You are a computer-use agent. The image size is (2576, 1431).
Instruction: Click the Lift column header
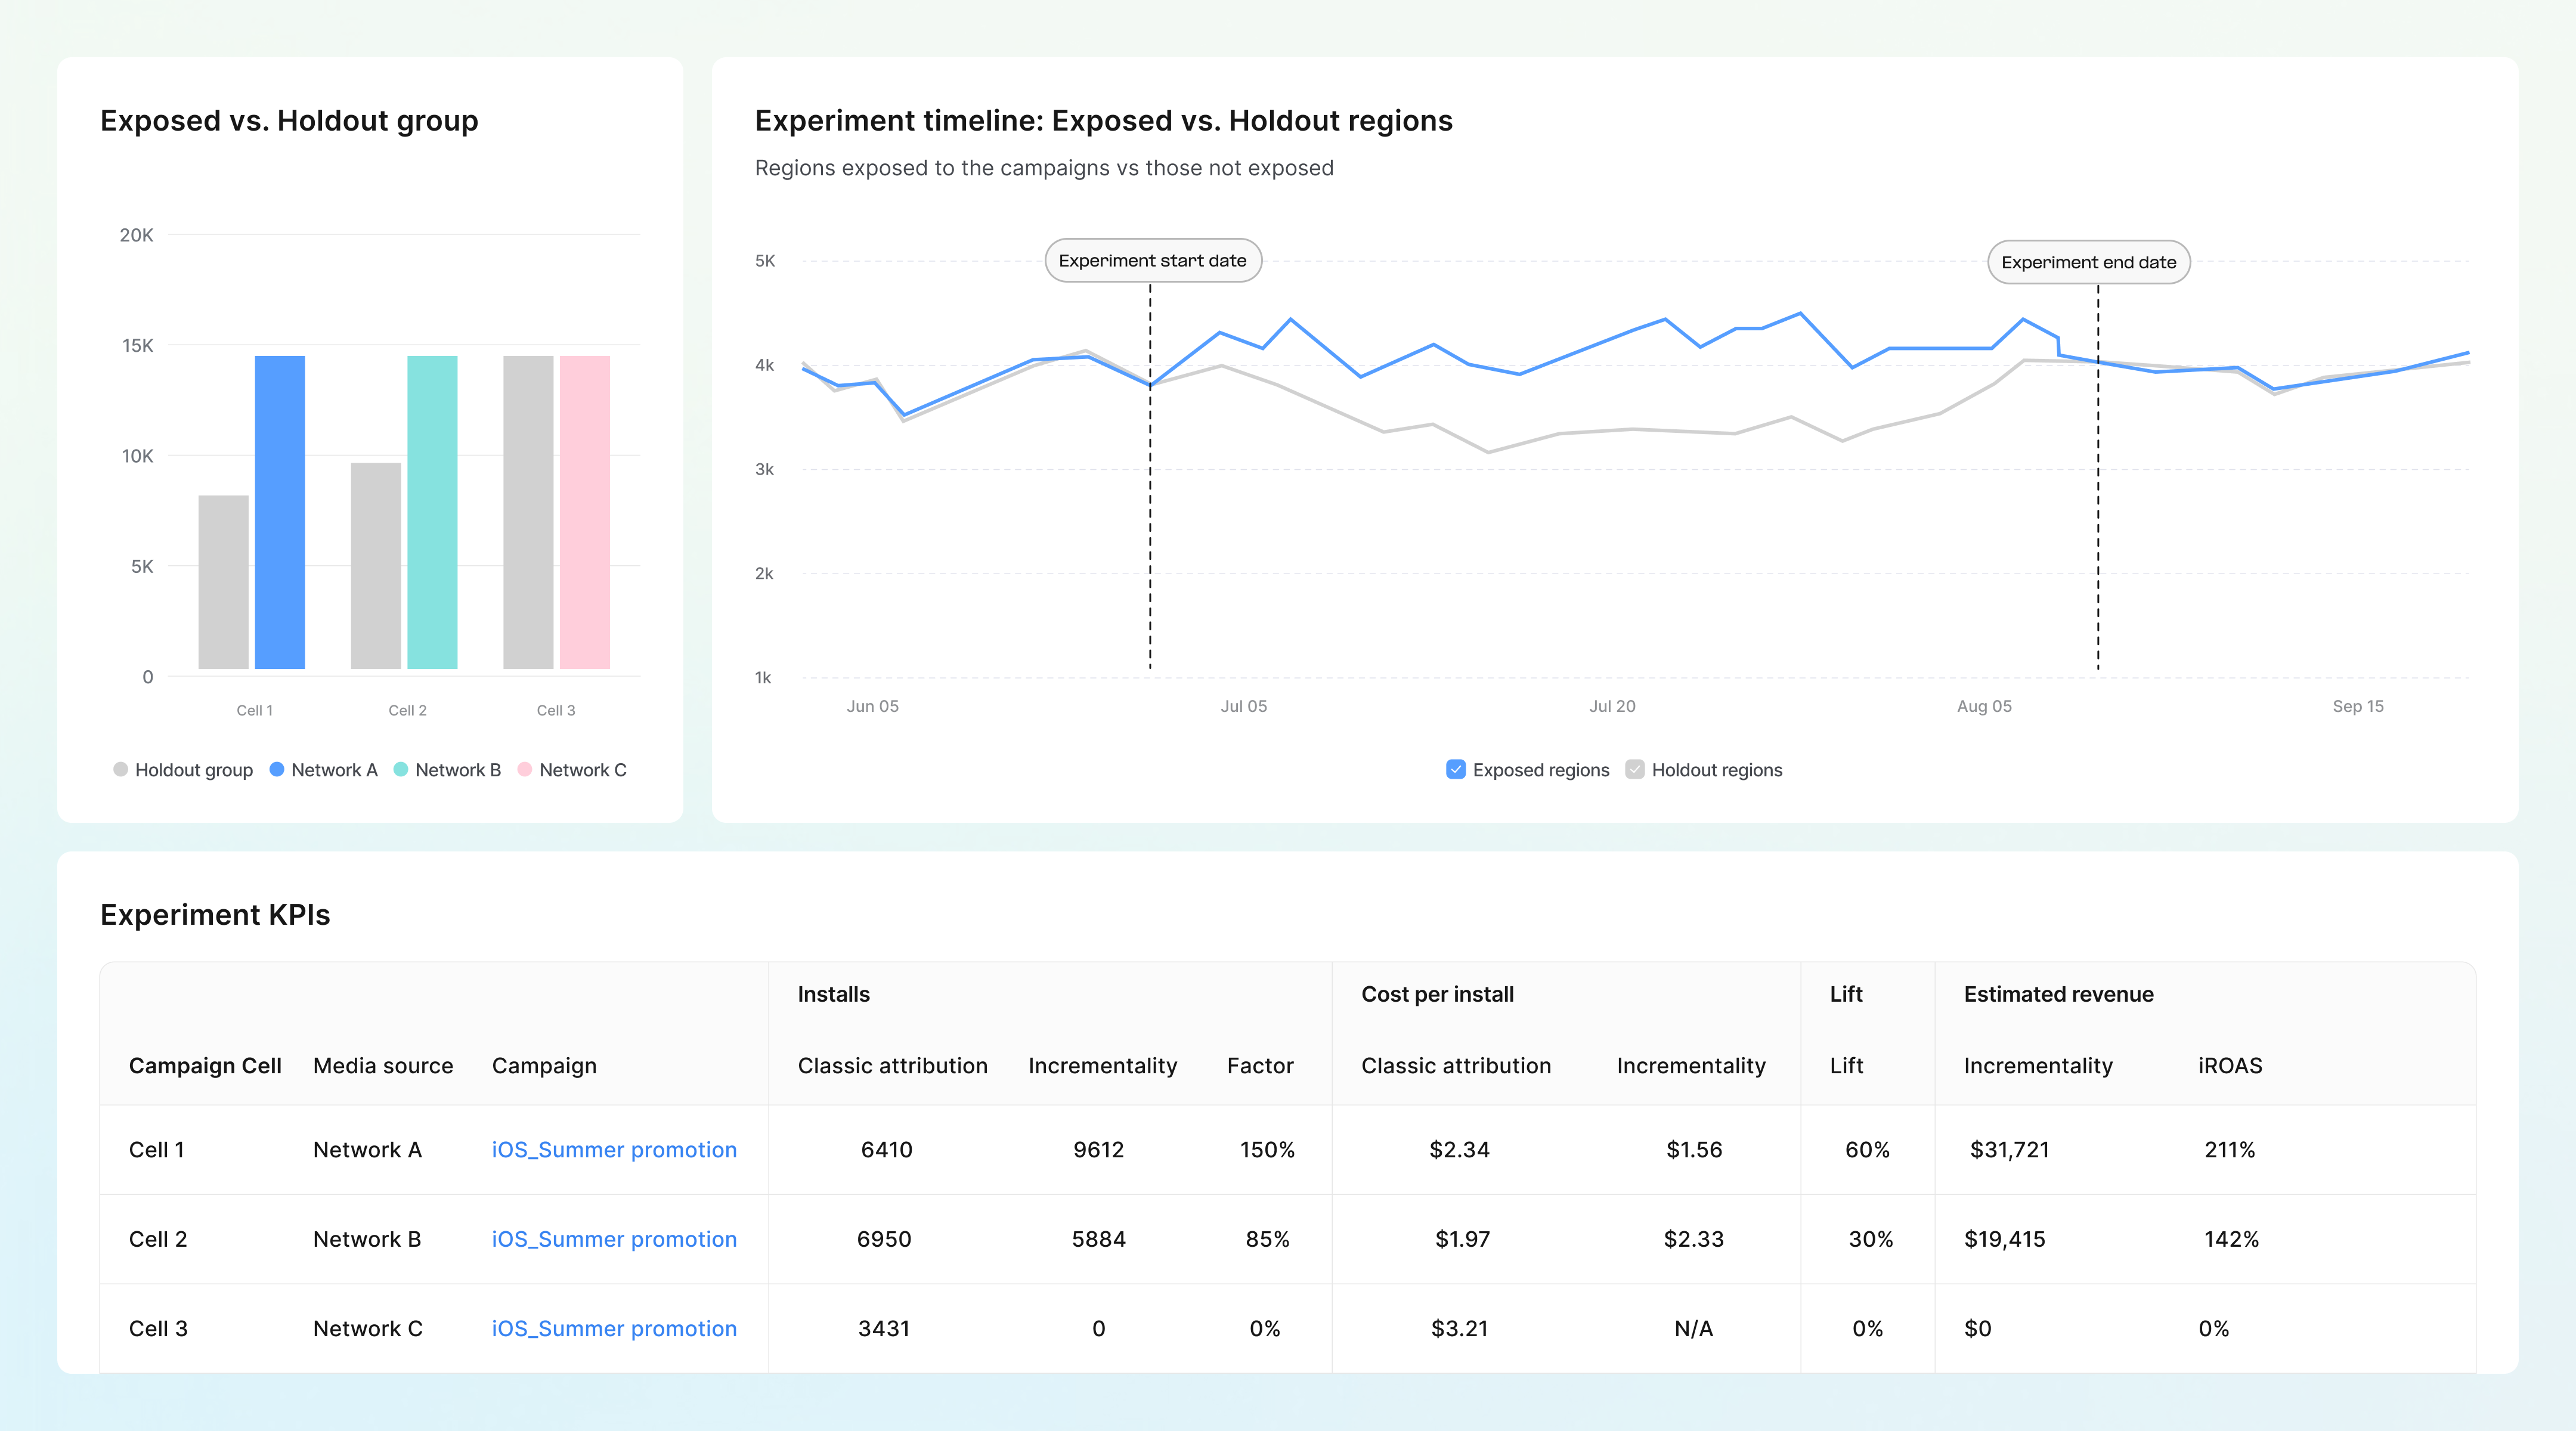[x=1846, y=1065]
